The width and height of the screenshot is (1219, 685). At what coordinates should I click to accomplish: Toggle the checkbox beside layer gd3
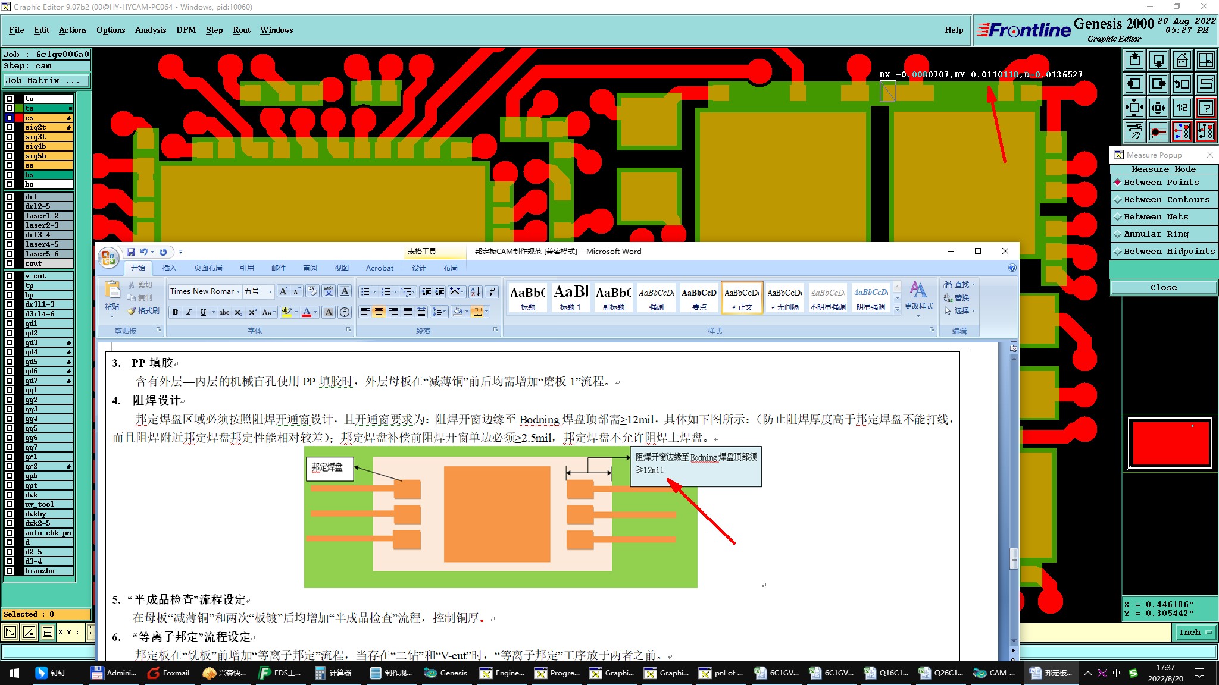pos(10,342)
